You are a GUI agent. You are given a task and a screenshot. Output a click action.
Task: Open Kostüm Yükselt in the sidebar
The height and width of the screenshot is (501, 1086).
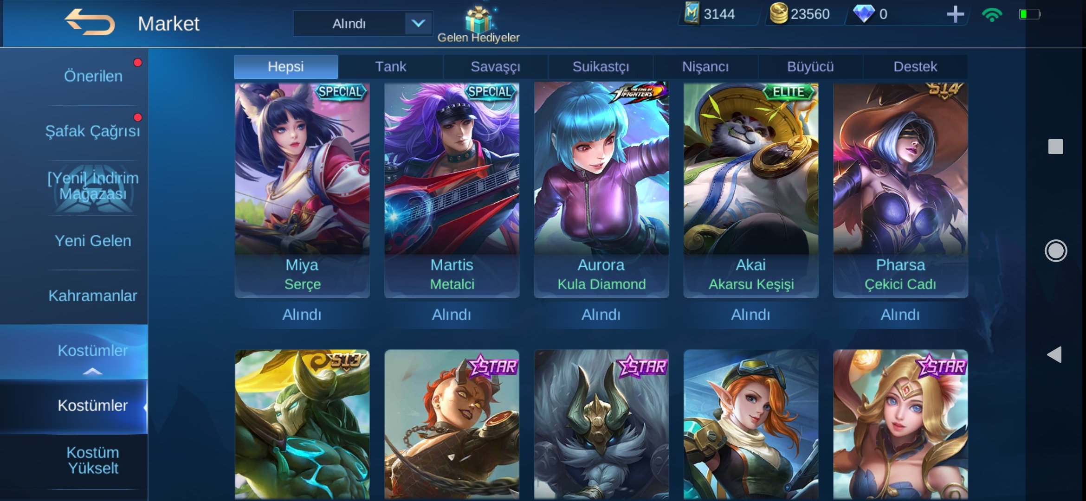point(93,461)
